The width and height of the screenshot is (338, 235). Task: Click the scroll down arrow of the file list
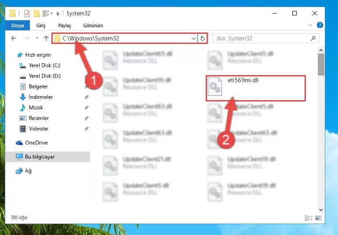click(x=321, y=210)
